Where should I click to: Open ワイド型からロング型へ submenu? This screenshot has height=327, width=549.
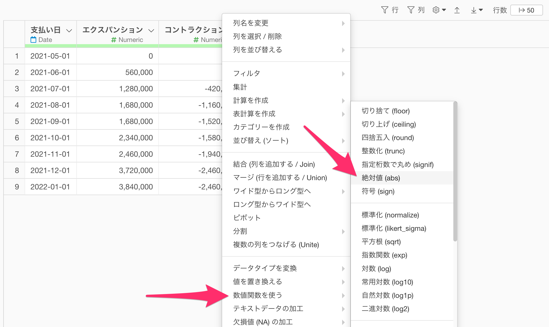[286, 191]
